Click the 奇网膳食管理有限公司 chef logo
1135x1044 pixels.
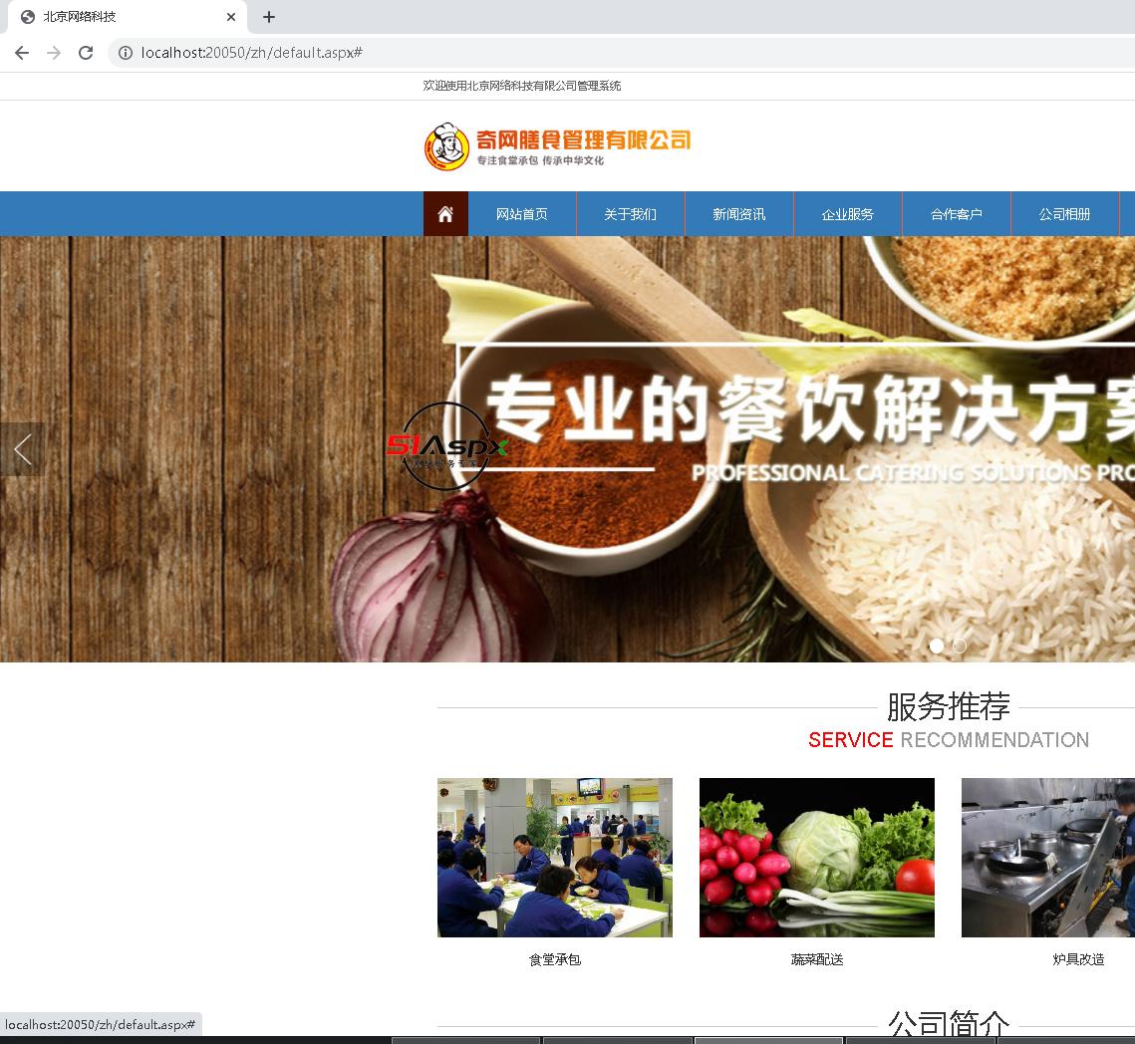click(557, 146)
